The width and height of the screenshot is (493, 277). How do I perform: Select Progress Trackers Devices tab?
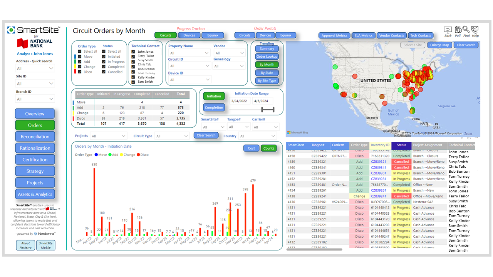[189, 35]
